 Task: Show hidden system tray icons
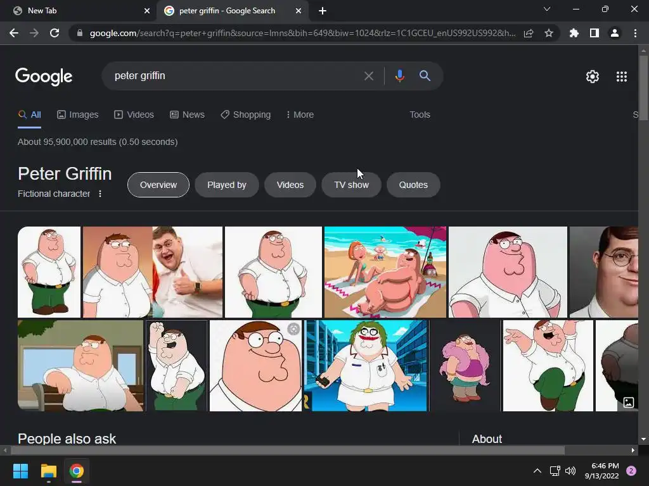pos(537,471)
